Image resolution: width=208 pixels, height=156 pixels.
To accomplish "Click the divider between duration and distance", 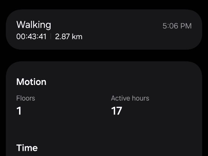I will pyautogui.click(x=51, y=36).
